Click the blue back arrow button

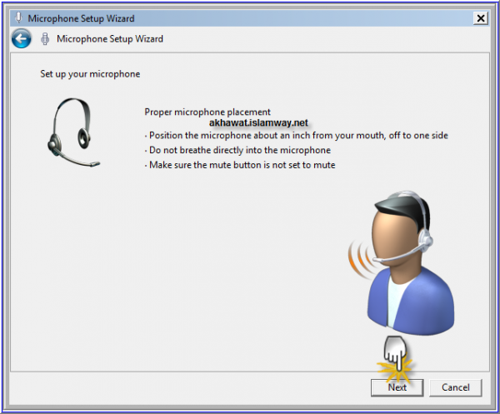[22, 38]
